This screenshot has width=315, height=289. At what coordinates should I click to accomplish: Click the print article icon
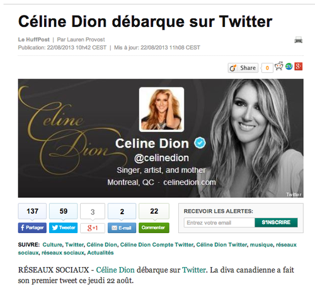pos(298,40)
